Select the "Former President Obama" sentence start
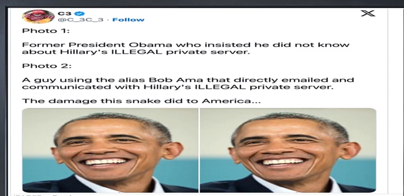The image size is (404, 196). (75, 45)
